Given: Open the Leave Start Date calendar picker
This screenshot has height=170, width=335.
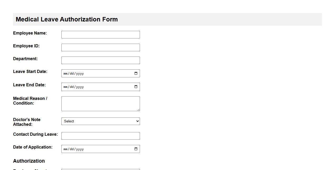Looking at the screenshot, I should pyautogui.click(x=136, y=73).
